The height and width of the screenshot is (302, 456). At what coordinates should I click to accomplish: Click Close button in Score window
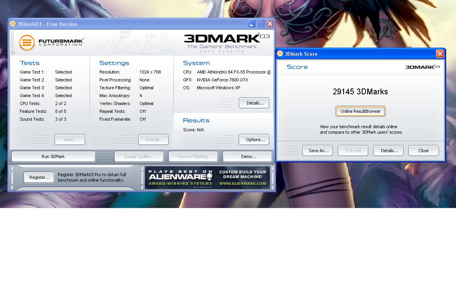pyautogui.click(x=424, y=151)
